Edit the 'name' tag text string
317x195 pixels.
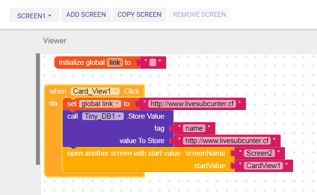(194, 128)
